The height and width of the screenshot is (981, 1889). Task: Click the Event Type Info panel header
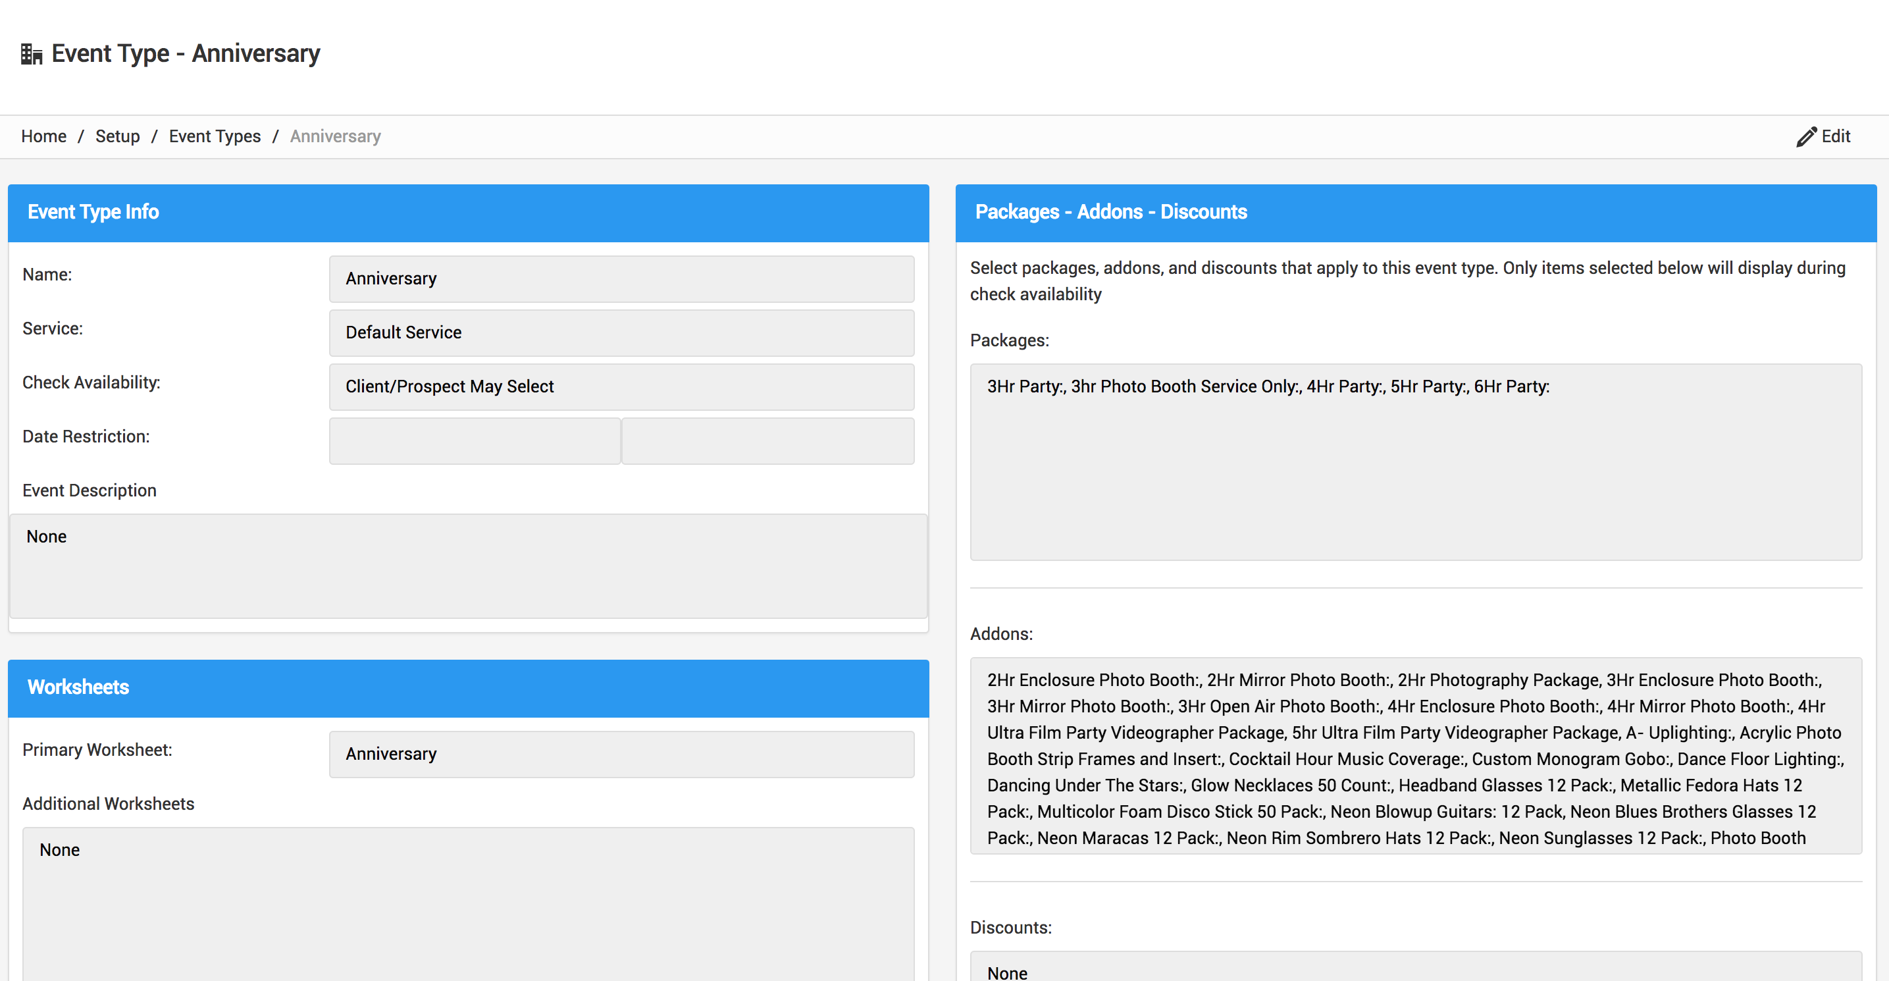pos(468,213)
